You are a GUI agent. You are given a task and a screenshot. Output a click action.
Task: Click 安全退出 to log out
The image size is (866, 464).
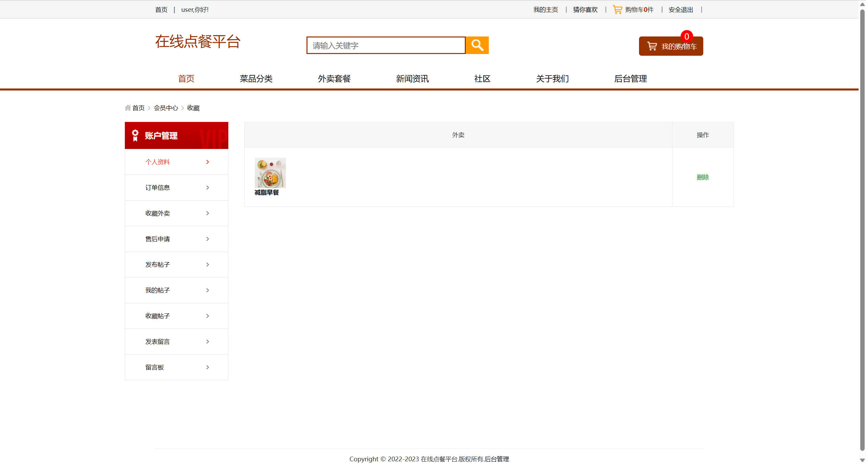680,9
